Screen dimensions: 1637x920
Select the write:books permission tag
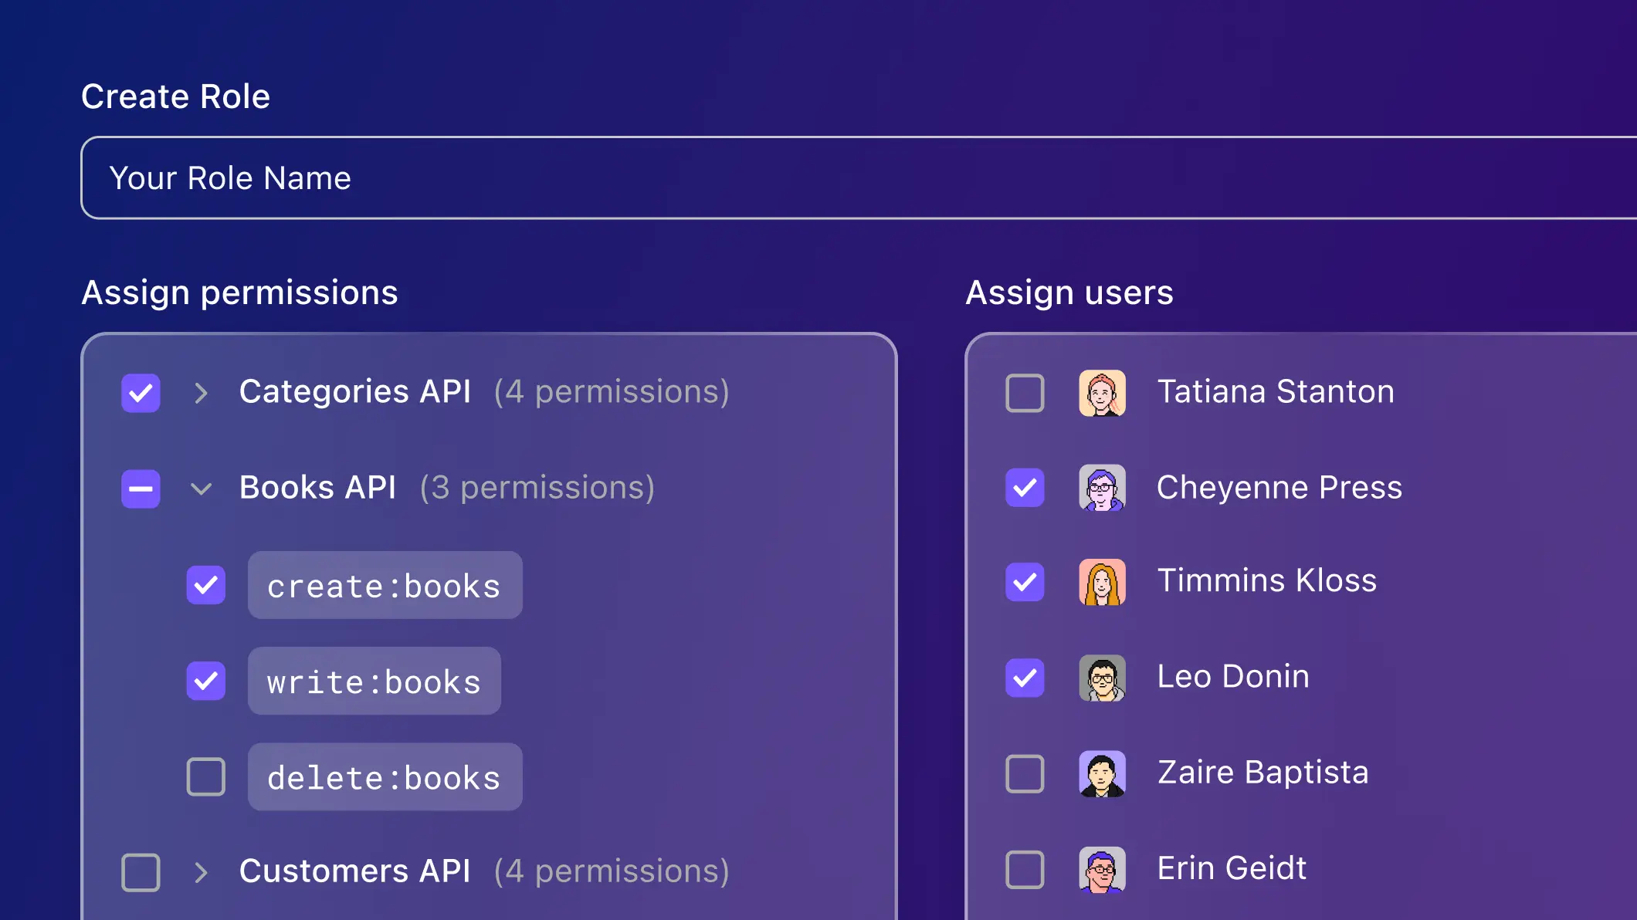(375, 681)
